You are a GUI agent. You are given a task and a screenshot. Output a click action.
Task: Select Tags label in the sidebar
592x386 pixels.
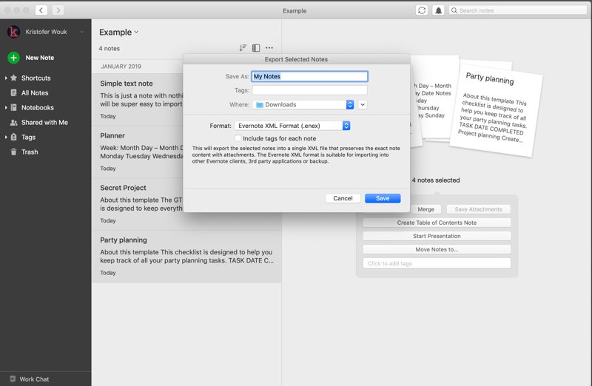pyautogui.click(x=28, y=137)
